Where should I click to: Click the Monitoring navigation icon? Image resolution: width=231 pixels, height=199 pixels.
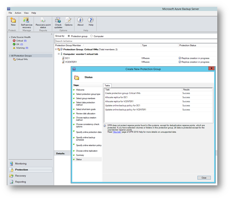pyautogui.click(x=11, y=163)
